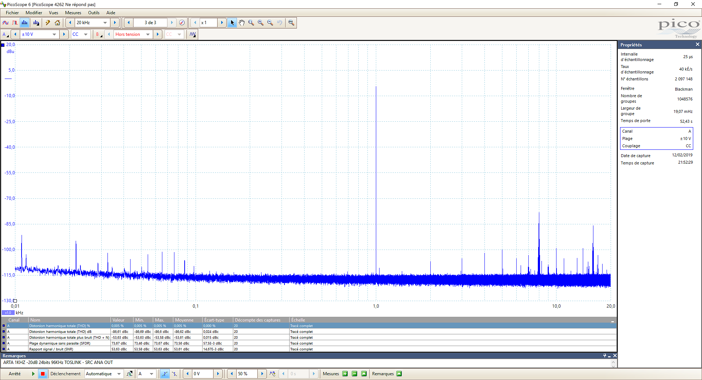Undo last zoom
Image resolution: width=702 pixels, height=380 pixels.
280,23
